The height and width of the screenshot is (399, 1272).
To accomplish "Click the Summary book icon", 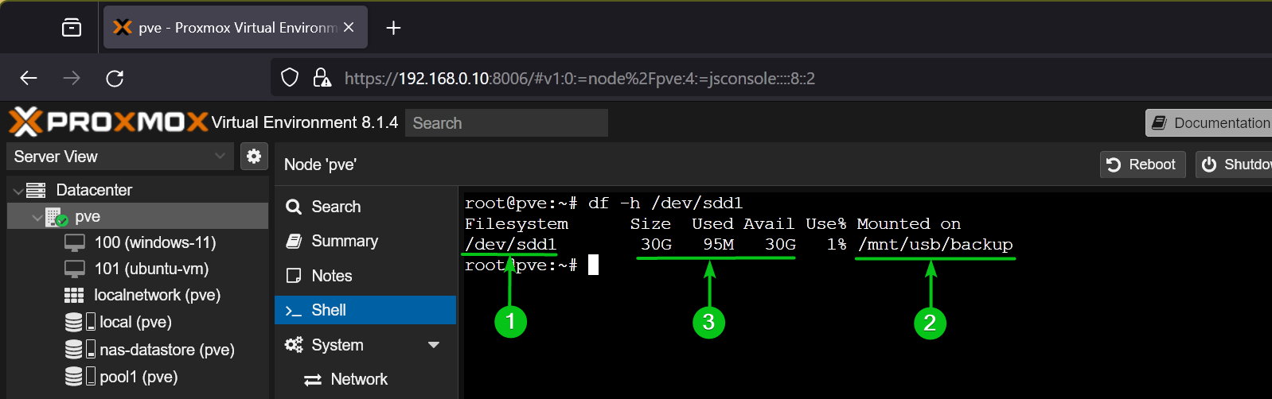I will pos(294,241).
